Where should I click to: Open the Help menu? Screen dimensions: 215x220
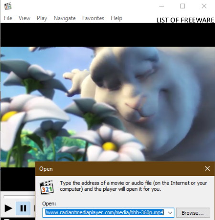pos(117,18)
